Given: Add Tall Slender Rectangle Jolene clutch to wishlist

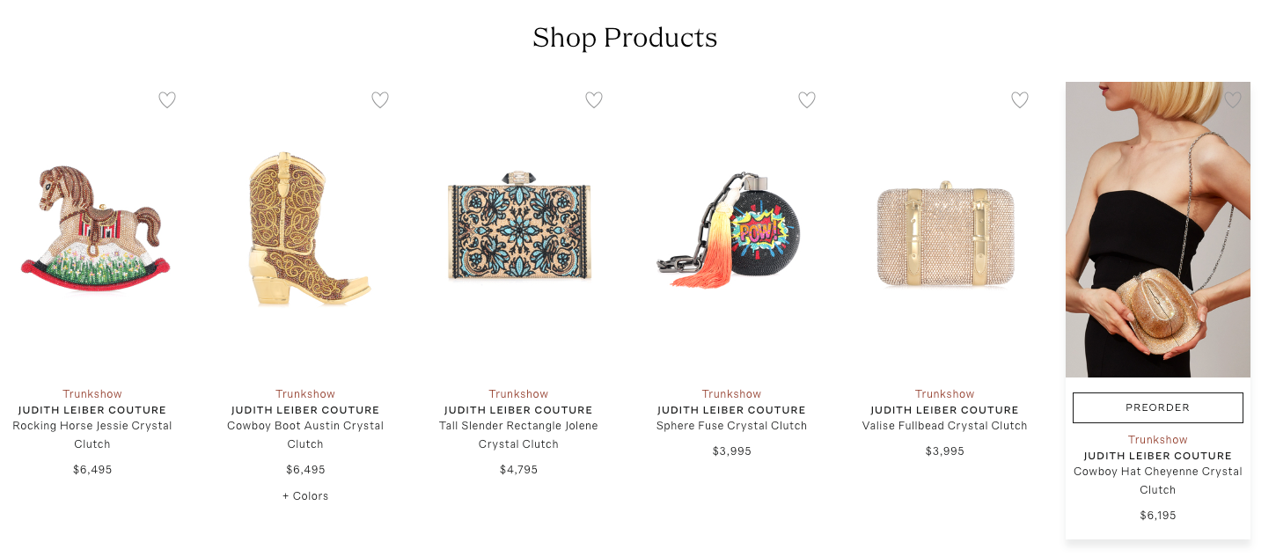Looking at the screenshot, I should click(x=594, y=100).
